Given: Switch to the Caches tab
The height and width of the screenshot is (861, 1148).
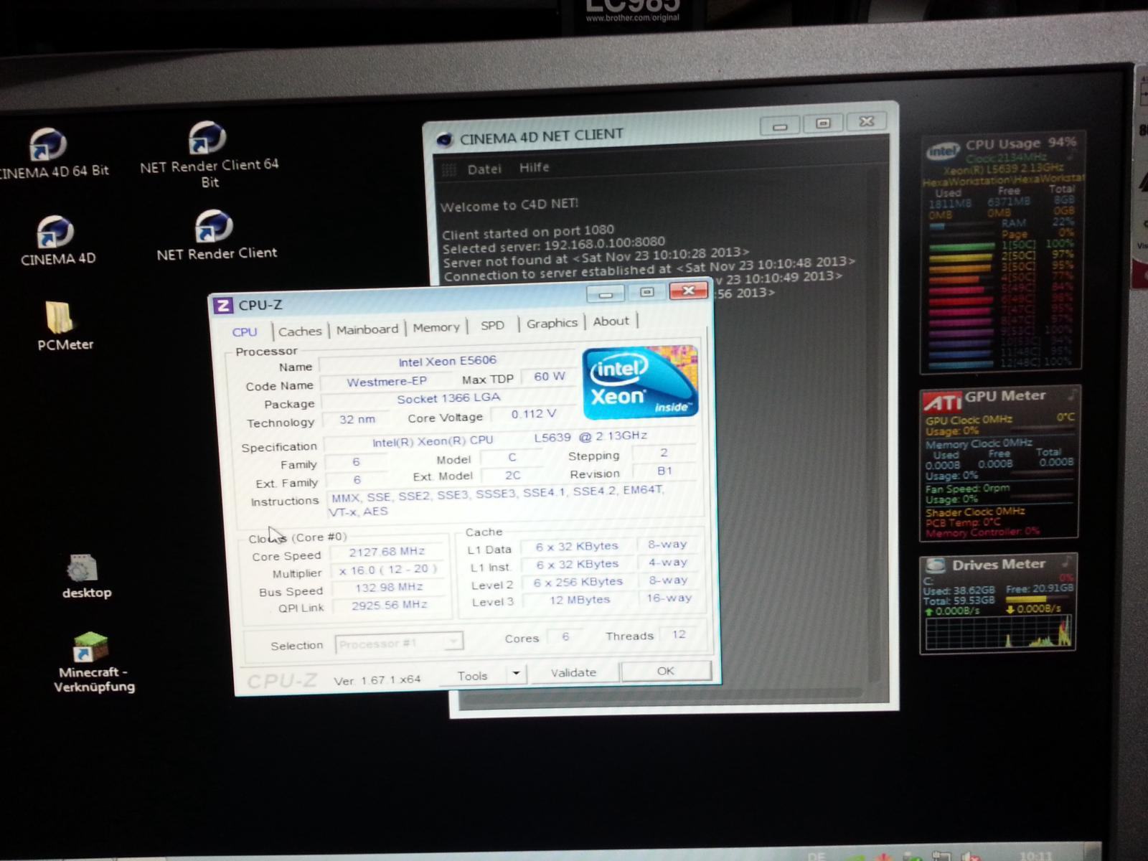Looking at the screenshot, I should (x=300, y=331).
